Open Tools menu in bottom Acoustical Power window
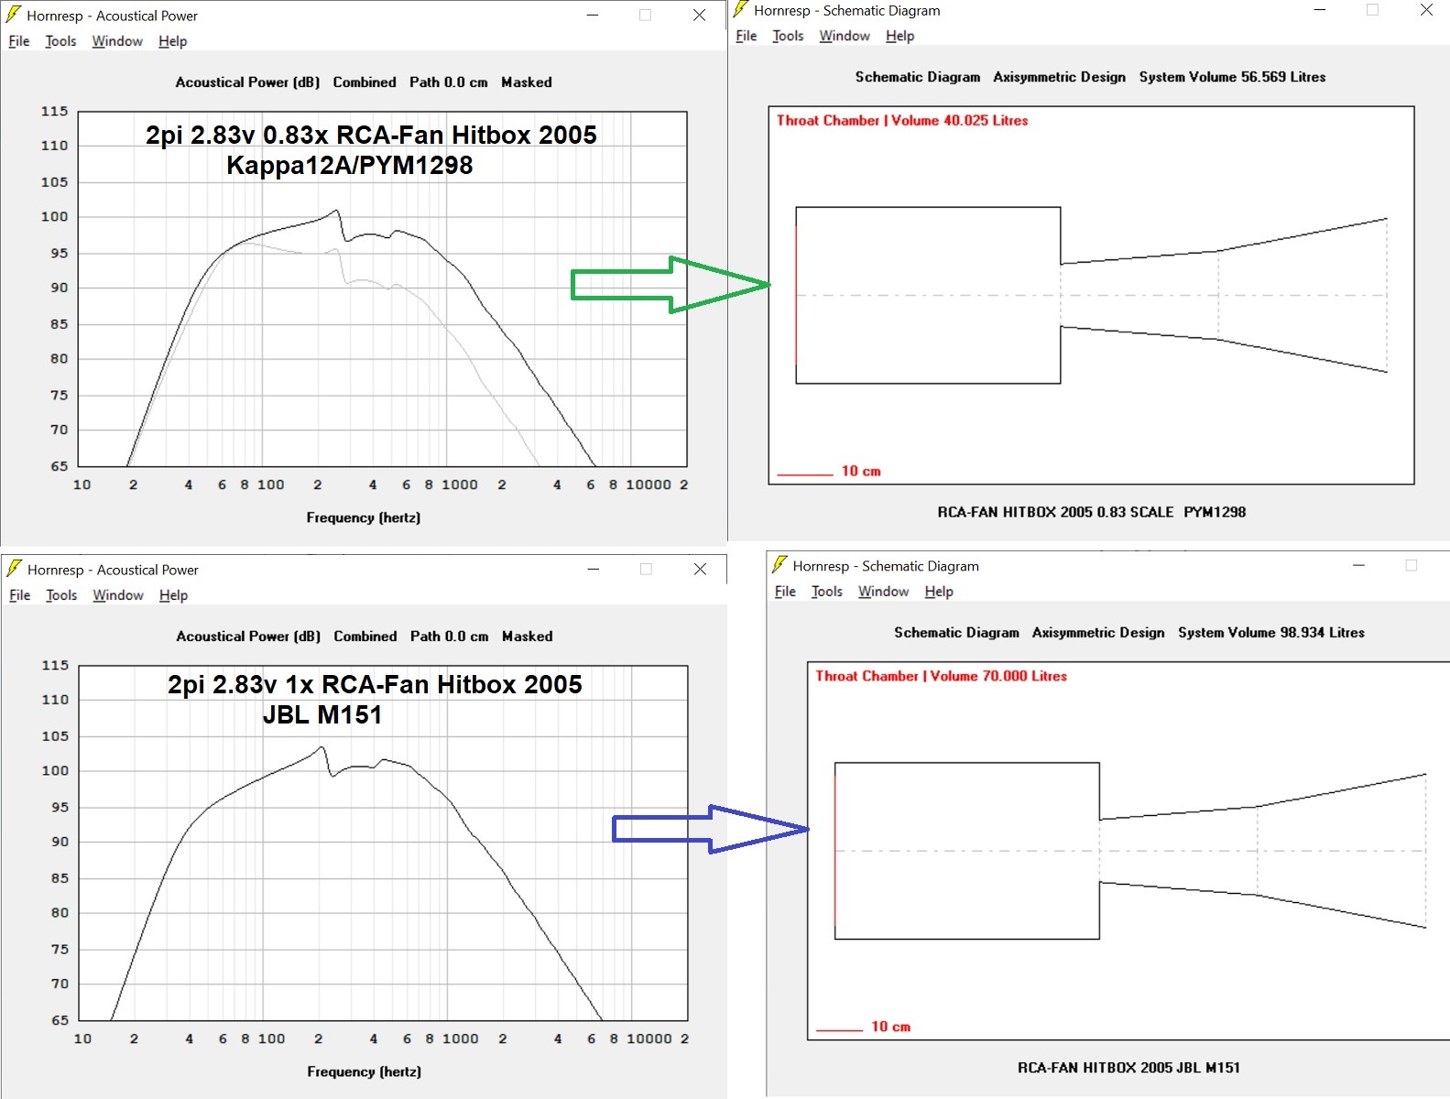The image size is (1450, 1099). 61,595
